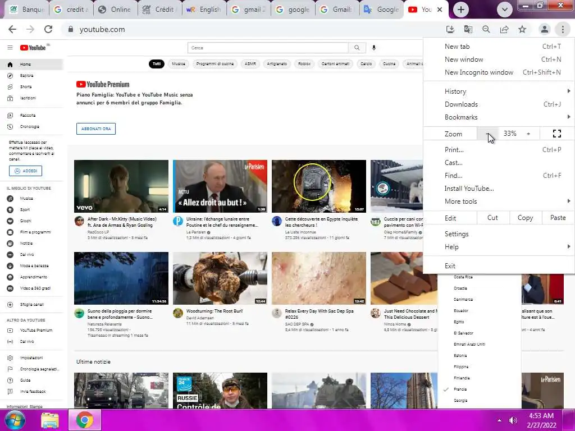
Task: Select the Roblox filter chip
Action: point(304,64)
